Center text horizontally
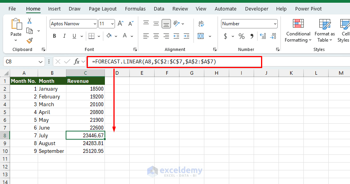350x184 pixels. (x=156, y=36)
